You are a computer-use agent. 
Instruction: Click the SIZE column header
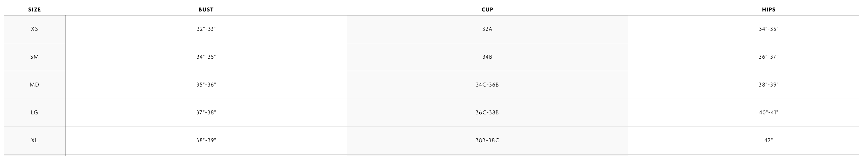(x=35, y=10)
